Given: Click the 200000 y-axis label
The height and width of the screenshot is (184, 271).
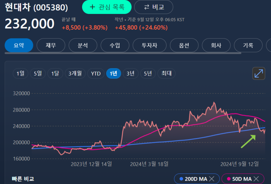Looking at the screenshot, I should pyautogui.click(x=21, y=142).
